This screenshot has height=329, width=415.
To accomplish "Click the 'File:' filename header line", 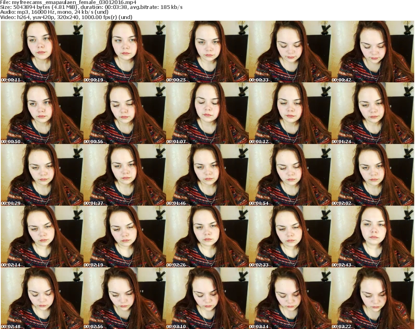I will (x=68, y=2).
